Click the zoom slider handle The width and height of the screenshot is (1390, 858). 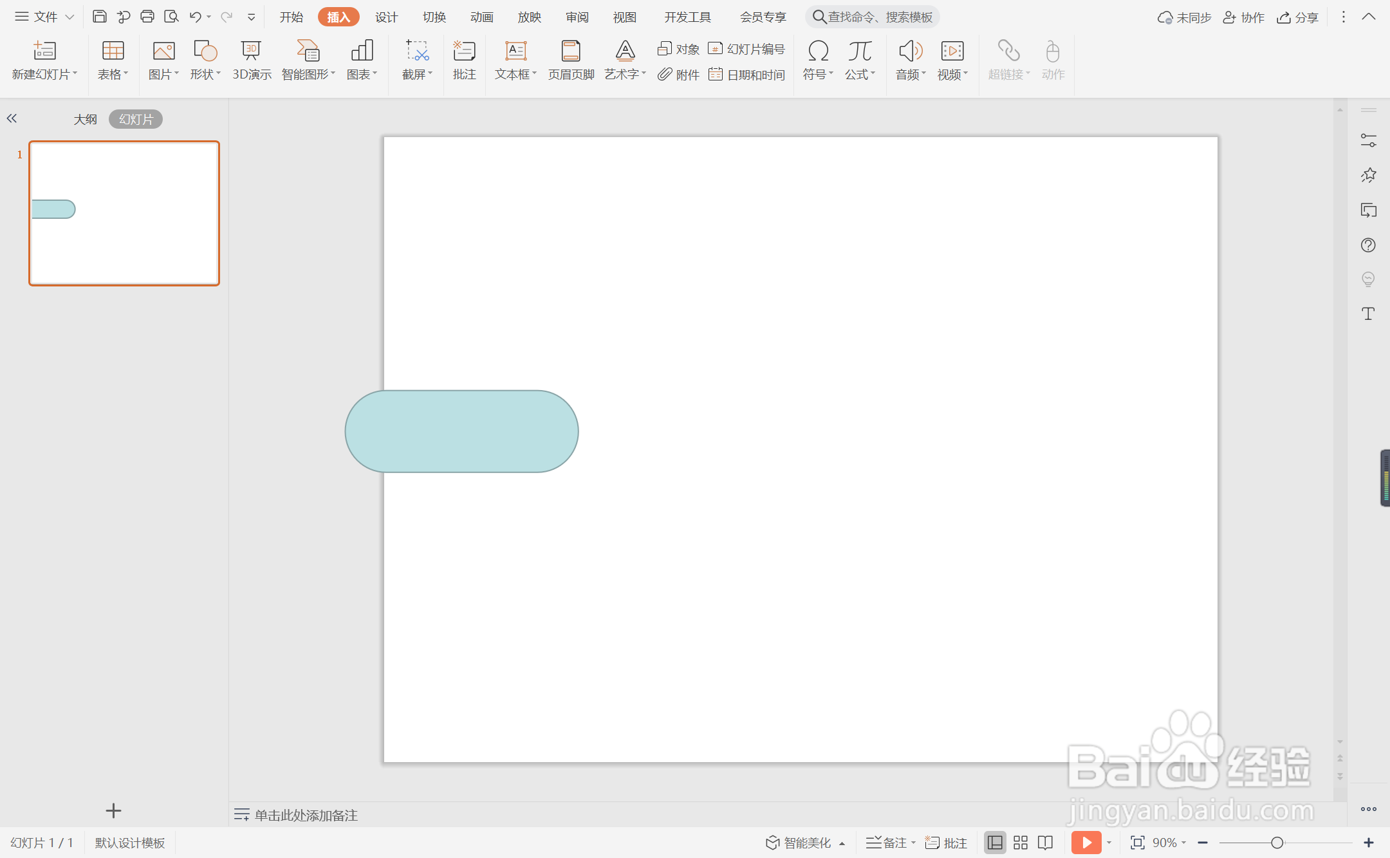[1277, 843]
